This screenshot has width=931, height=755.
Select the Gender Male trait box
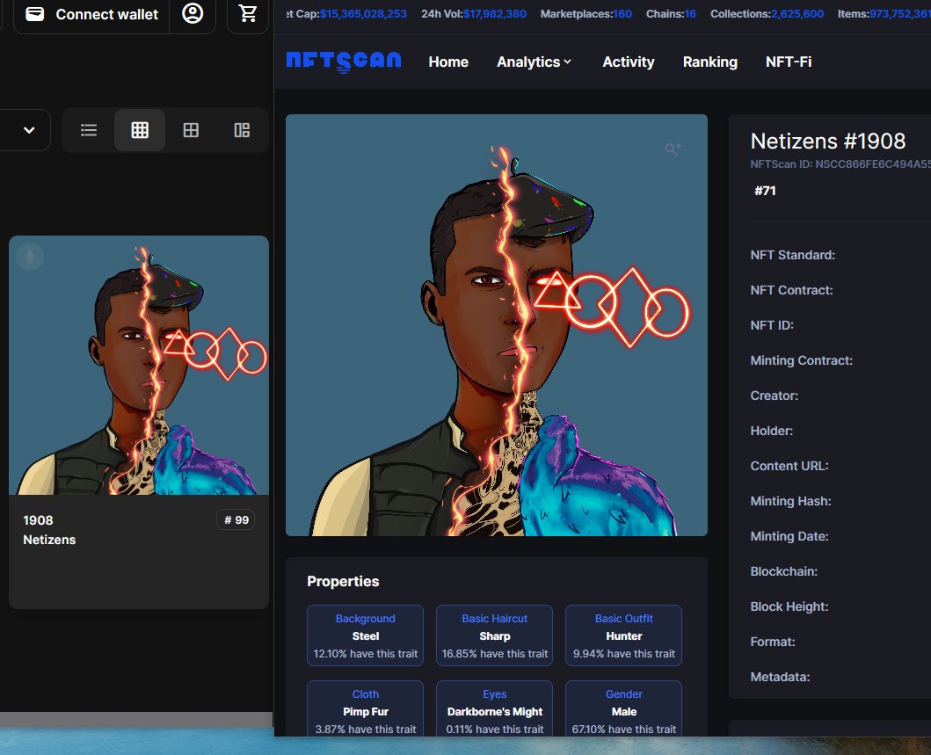623,709
